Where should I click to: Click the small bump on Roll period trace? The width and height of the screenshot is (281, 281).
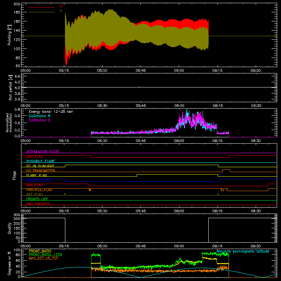(139, 87)
